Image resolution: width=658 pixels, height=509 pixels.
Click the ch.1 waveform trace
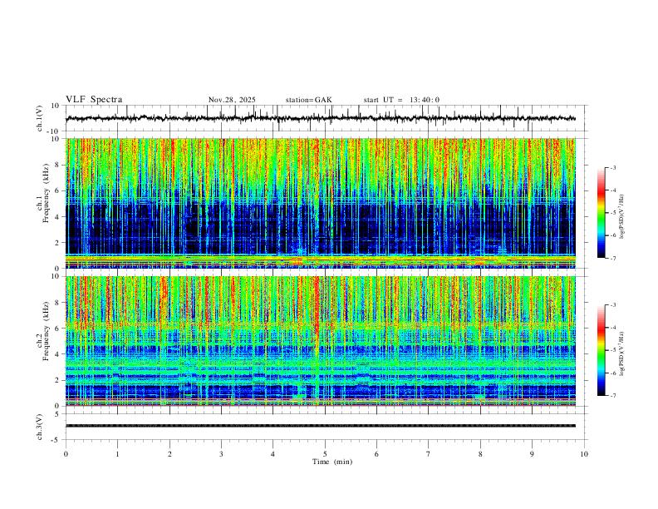(321, 118)
